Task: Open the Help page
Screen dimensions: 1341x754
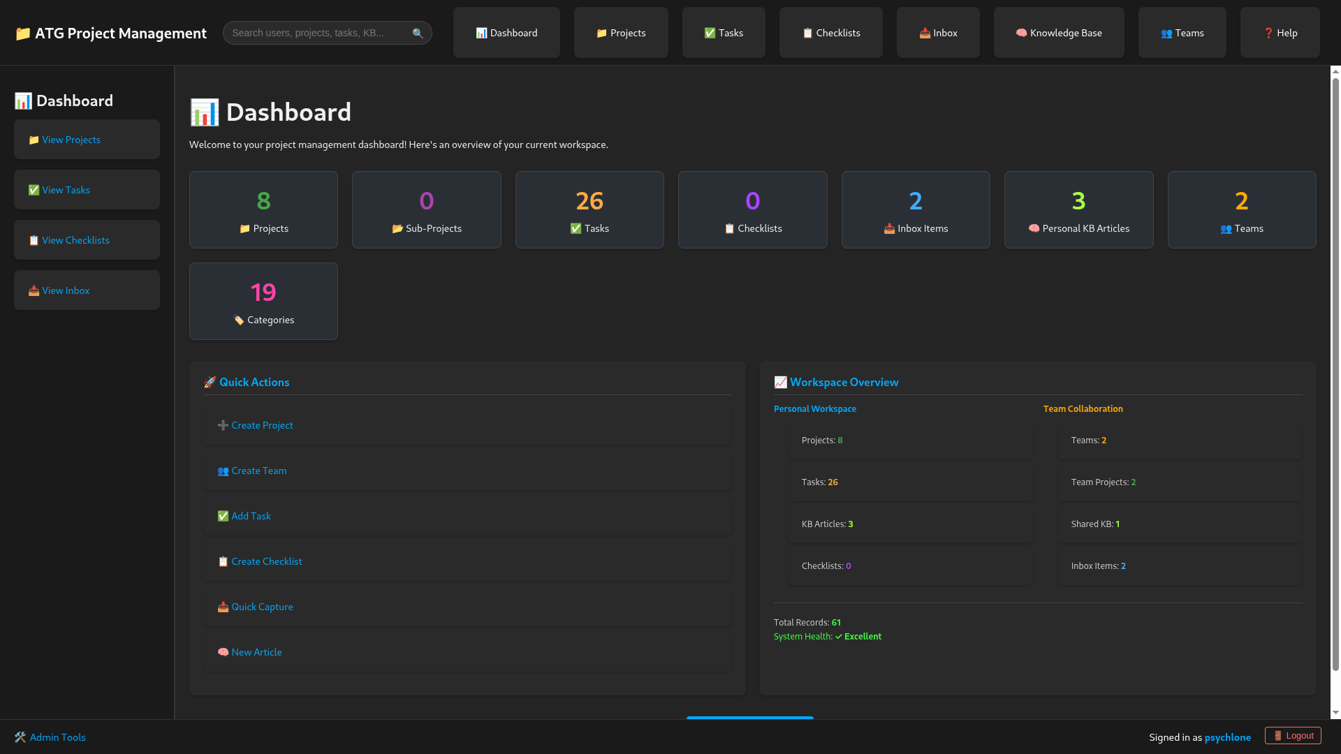Action: tap(1280, 33)
